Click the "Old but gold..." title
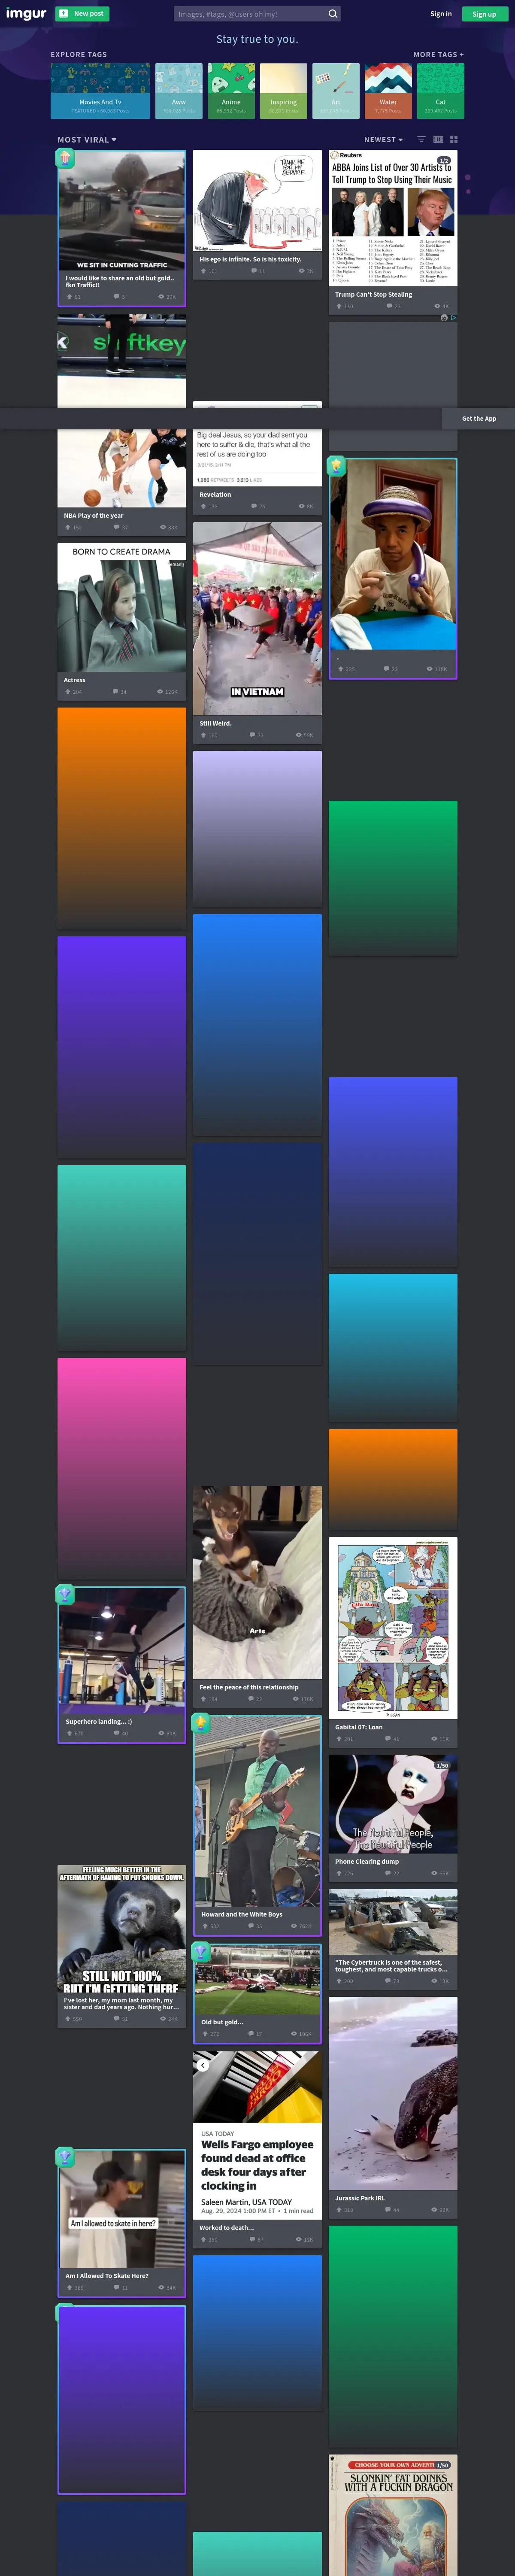Viewport: 515px width, 2576px height. click(222, 2022)
